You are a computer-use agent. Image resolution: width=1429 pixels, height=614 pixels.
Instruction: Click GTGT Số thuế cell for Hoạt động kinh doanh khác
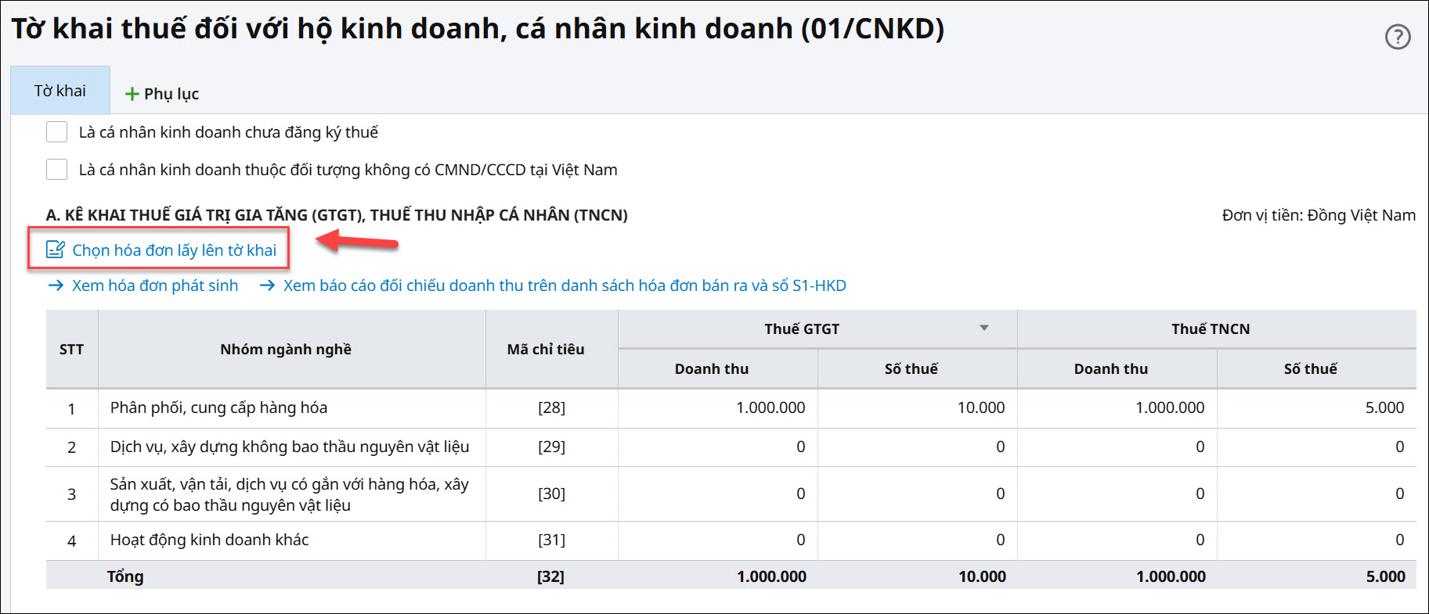pyautogui.click(x=917, y=540)
